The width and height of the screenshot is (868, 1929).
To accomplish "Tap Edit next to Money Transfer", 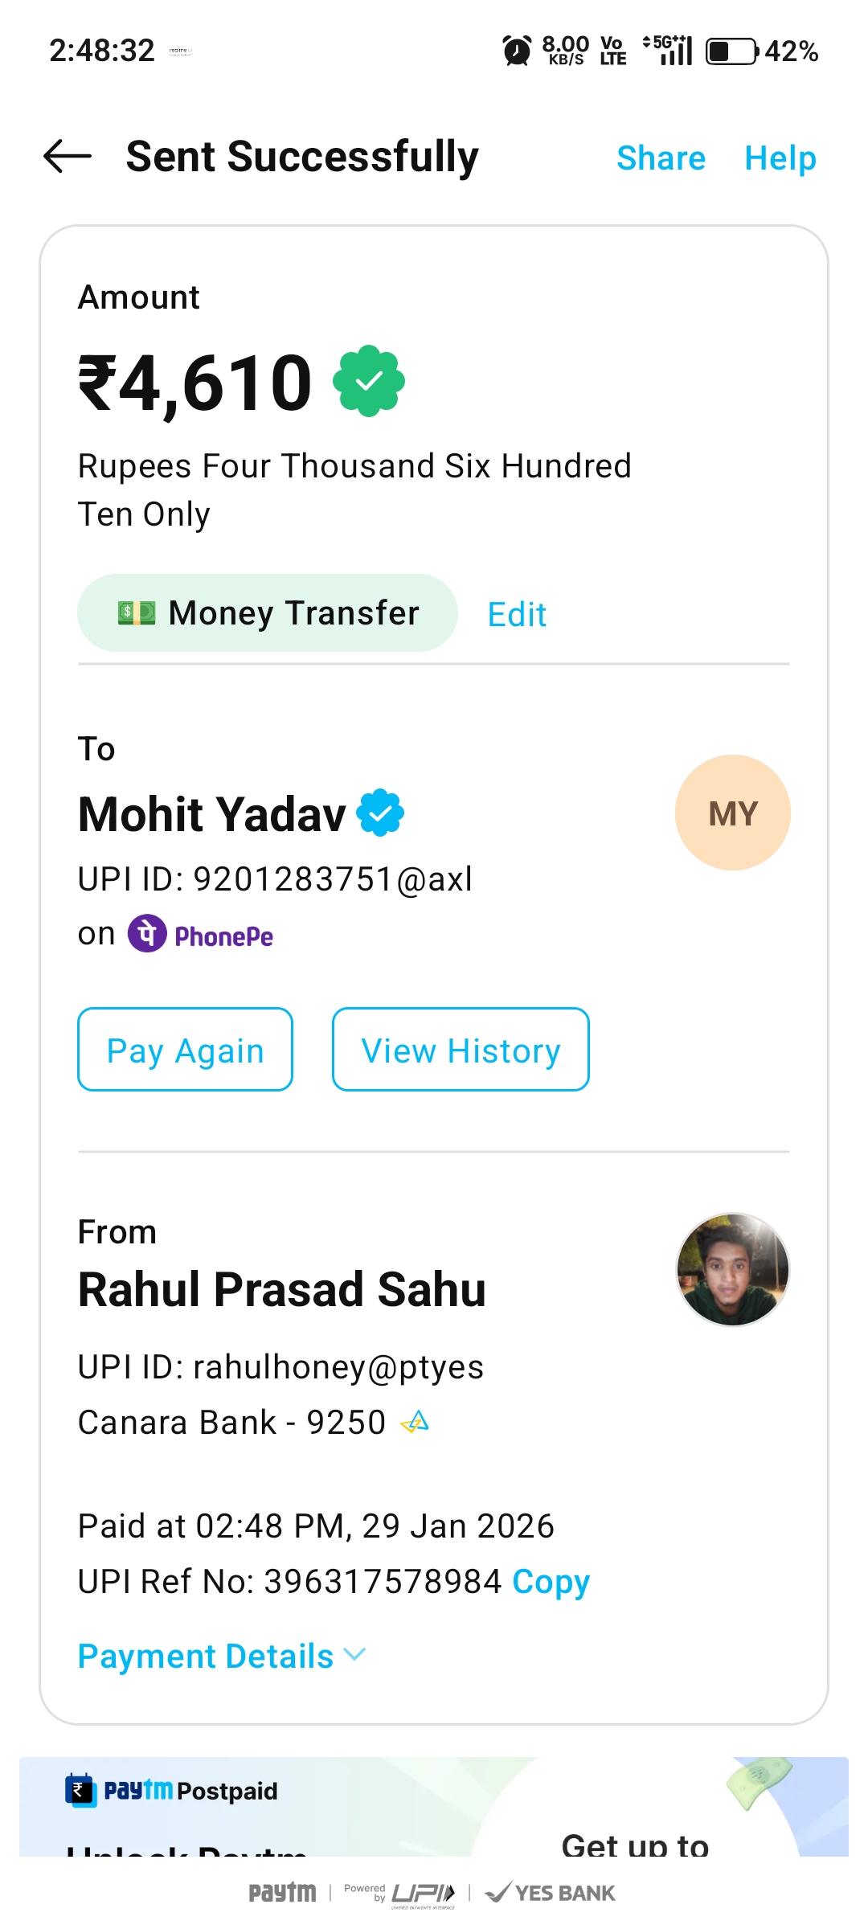I will 517,615.
